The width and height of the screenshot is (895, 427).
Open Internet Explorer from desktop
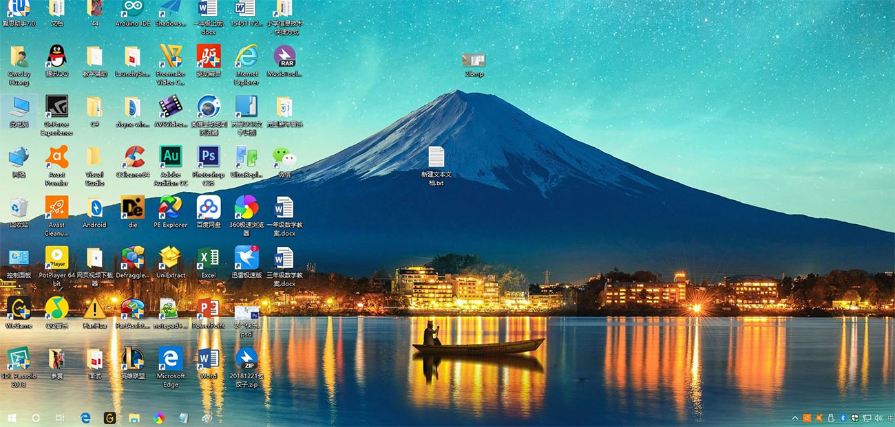point(246,57)
